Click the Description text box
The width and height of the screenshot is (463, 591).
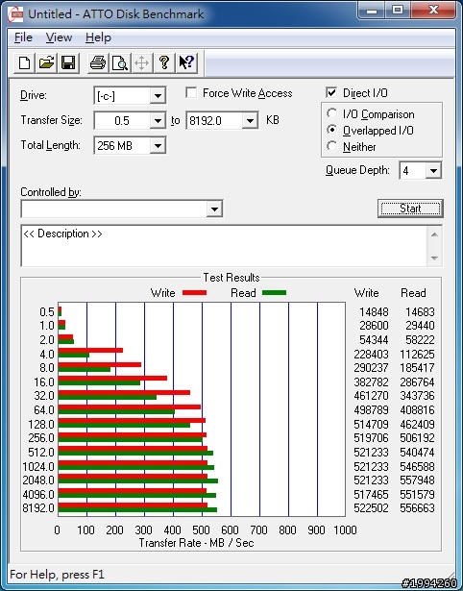click(x=224, y=246)
